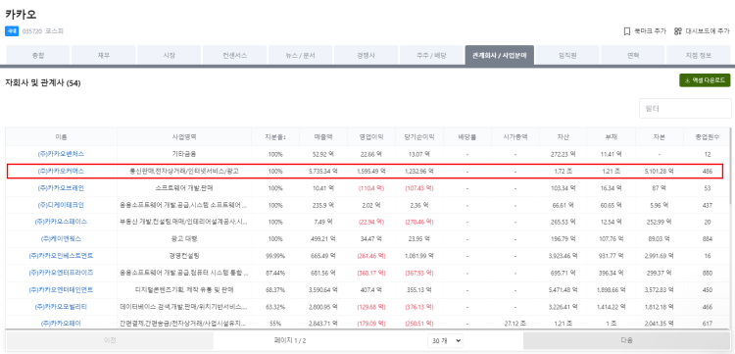Open the (주)카카오스페이스 company link
The image size is (735, 354).
tap(61, 222)
